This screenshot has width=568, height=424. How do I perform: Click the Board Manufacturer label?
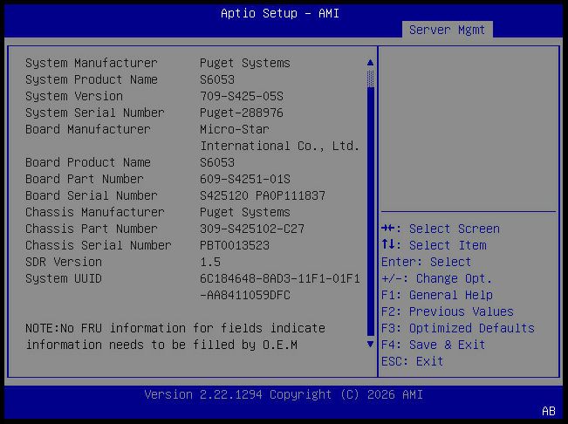[x=88, y=129]
